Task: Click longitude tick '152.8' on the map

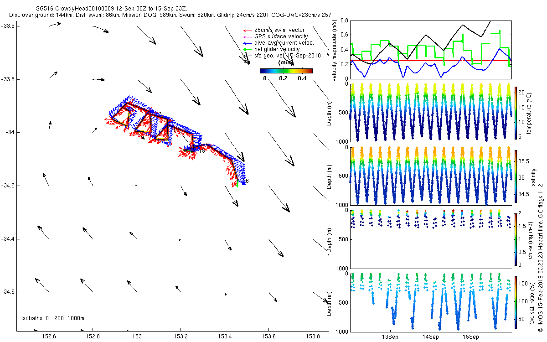Action: [93, 337]
